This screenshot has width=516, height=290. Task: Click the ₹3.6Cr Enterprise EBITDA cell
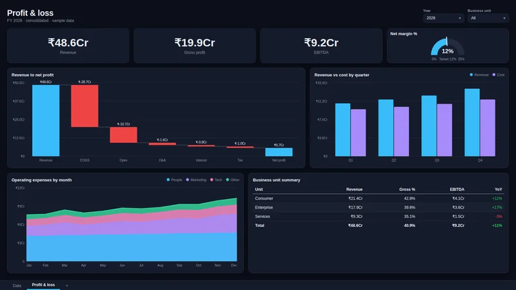click(458, 208)
